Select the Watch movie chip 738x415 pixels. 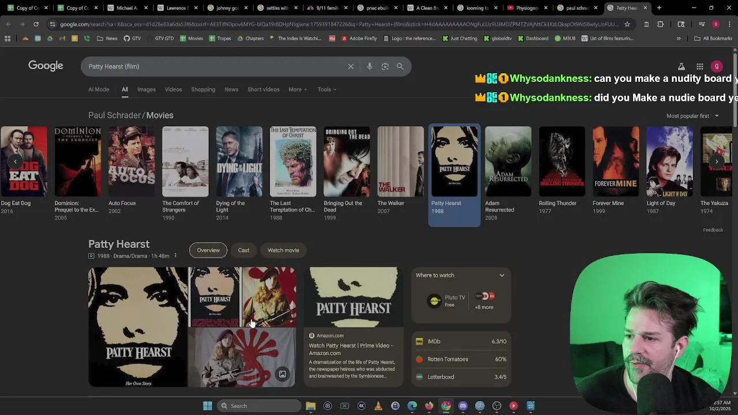283,250
